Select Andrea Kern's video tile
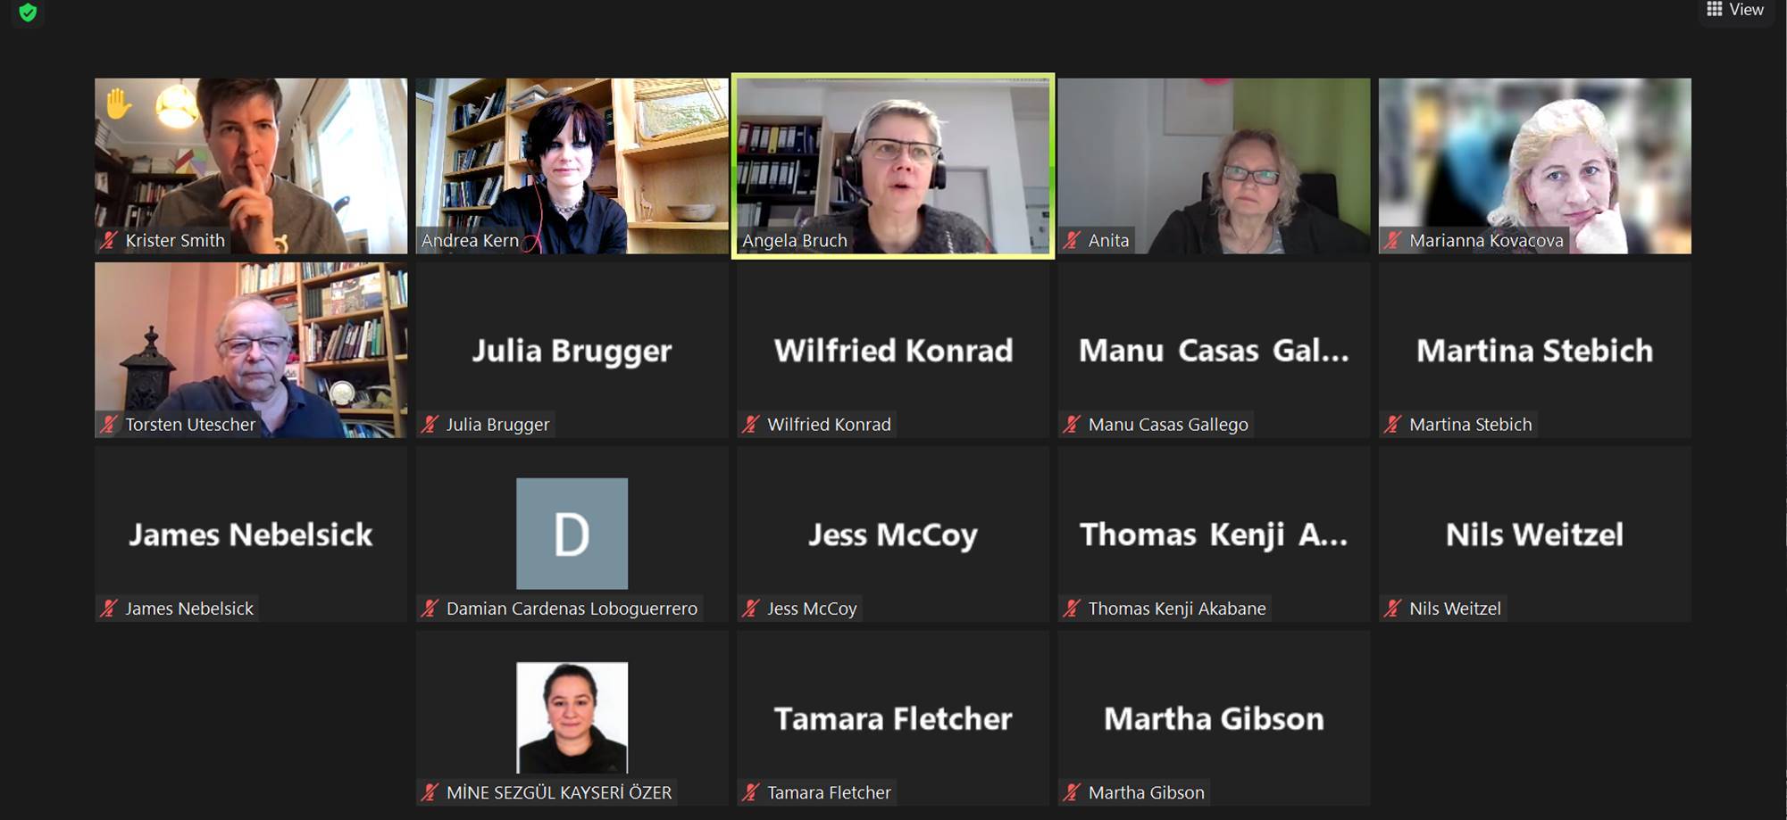The height and width of the screenshot is (820, 1787). pyautogui.click(x=572, y=166)
